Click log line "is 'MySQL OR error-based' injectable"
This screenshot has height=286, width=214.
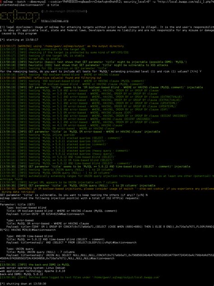(80, 131)
